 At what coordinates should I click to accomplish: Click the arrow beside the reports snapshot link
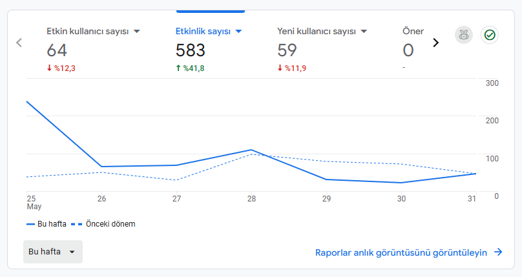498,252
